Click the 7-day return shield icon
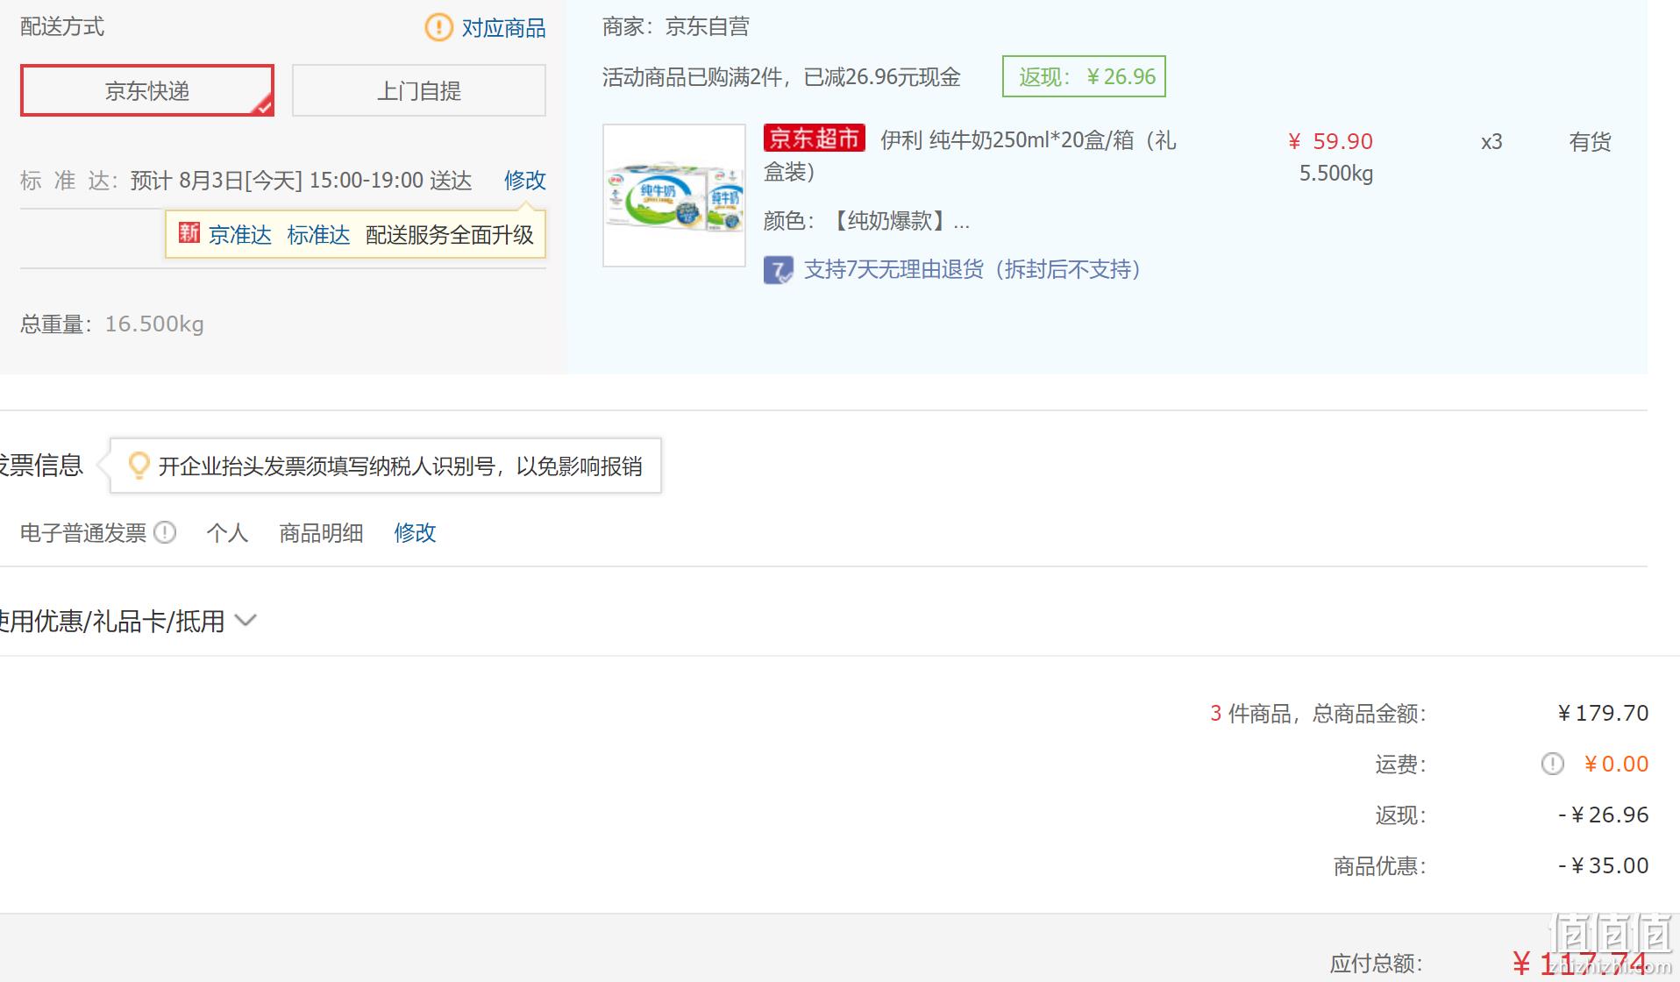The image size is (1680, 982). (x=778, y=269)
